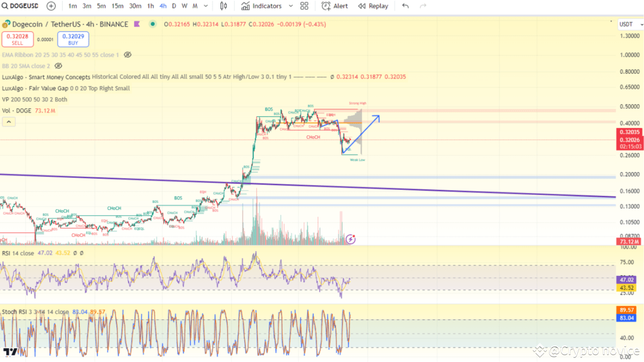Toggle visibility of BB 20 SMA indicator
This screenshot has width=644, height=362.
click(x=58, y=65)
